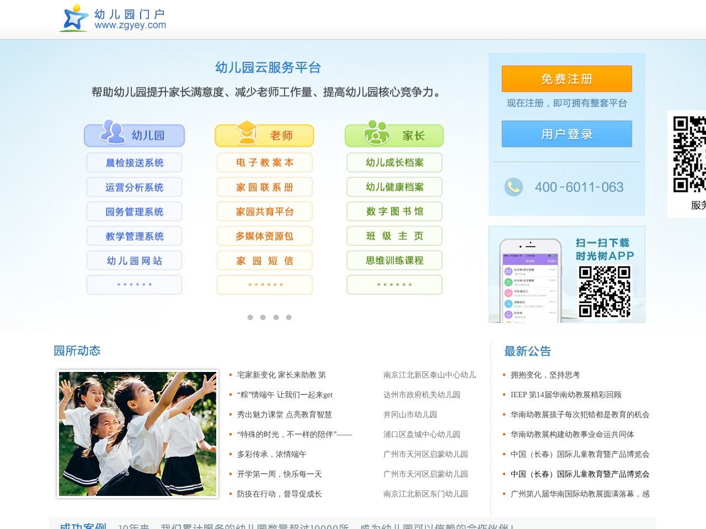Open the 幼儿成长档案 link
Screen dimensions: 706x529
[x=394, y=163]
